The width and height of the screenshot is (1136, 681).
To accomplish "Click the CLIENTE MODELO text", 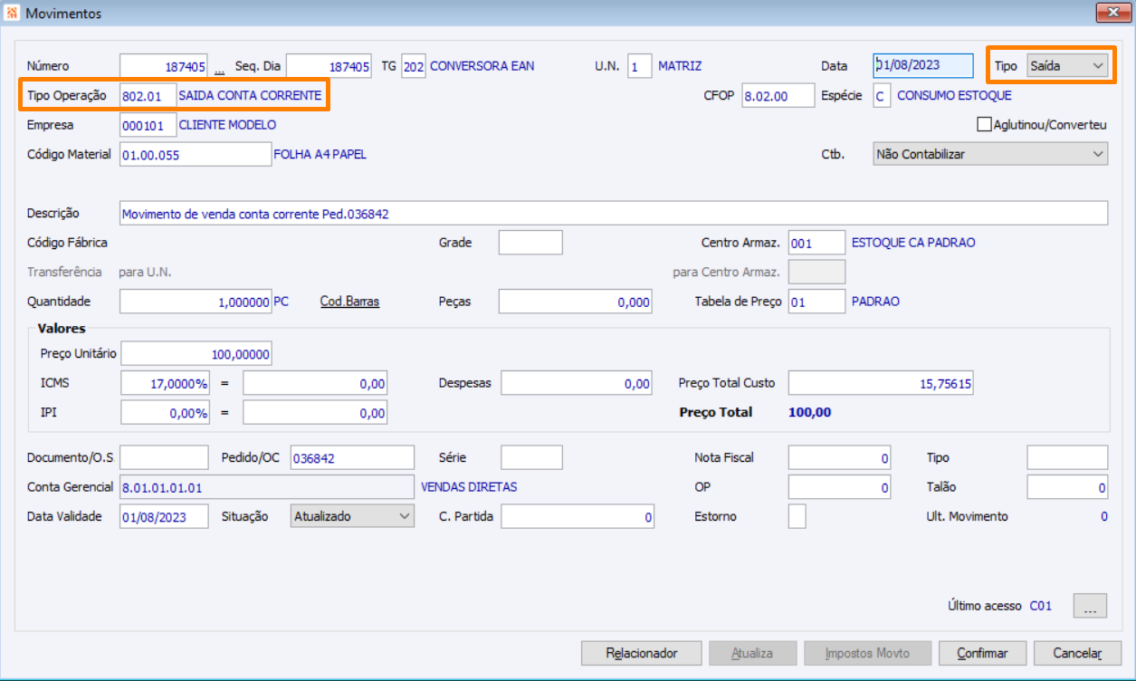I will 228,125.
